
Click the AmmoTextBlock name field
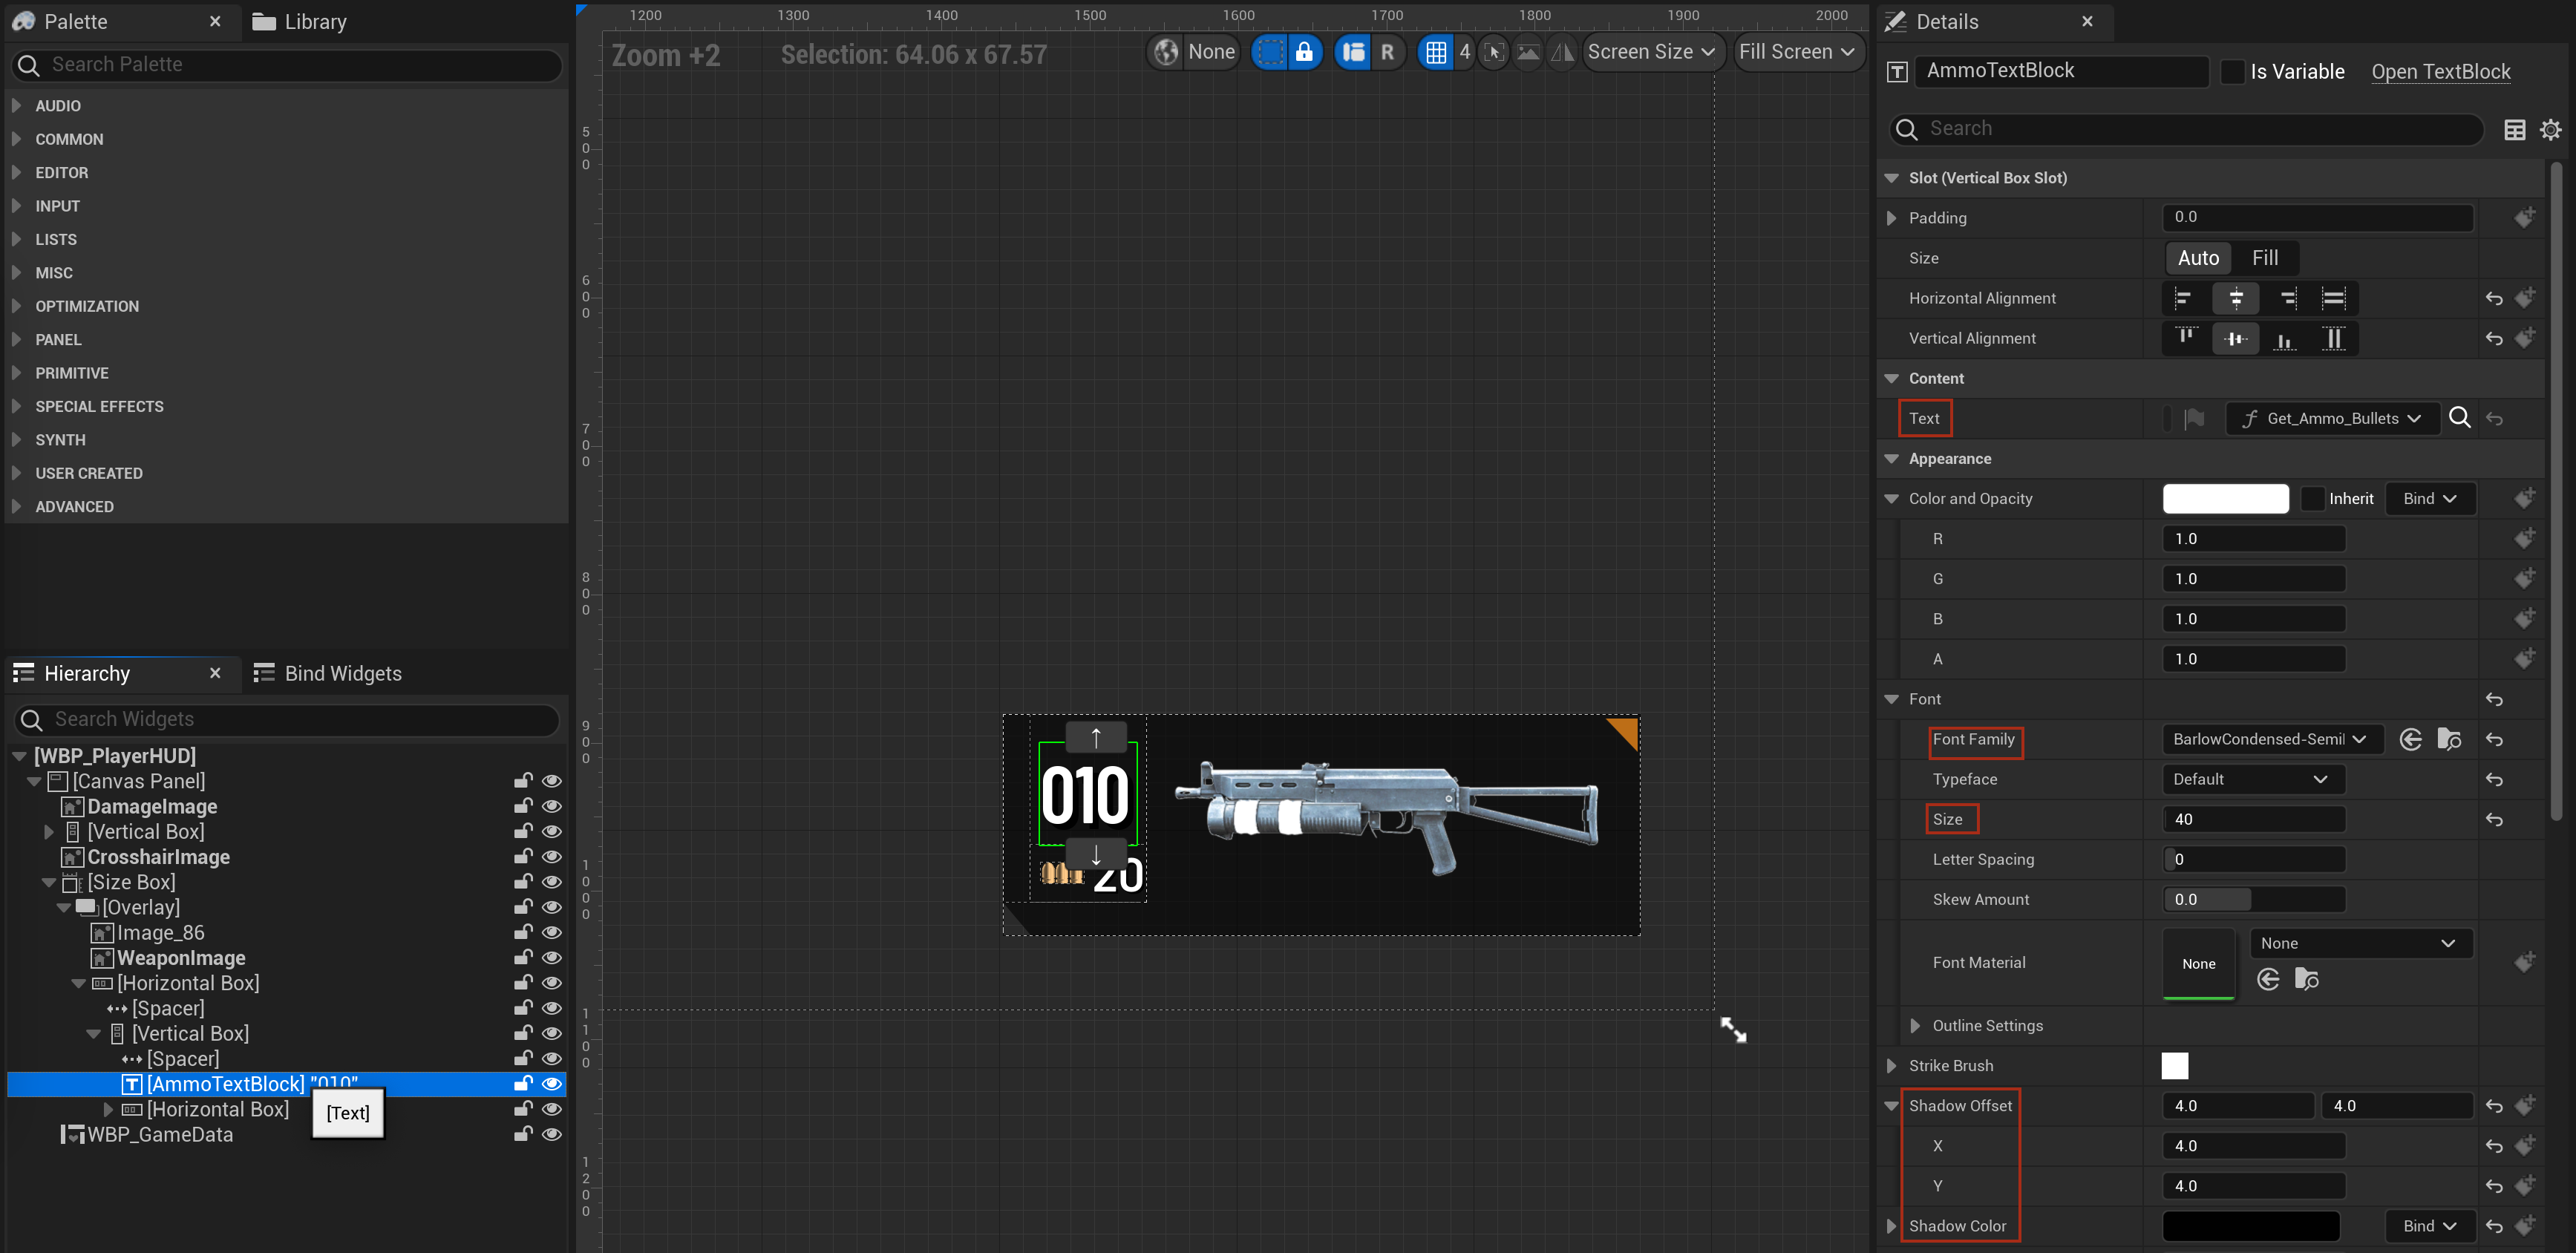coord(2061,71)
